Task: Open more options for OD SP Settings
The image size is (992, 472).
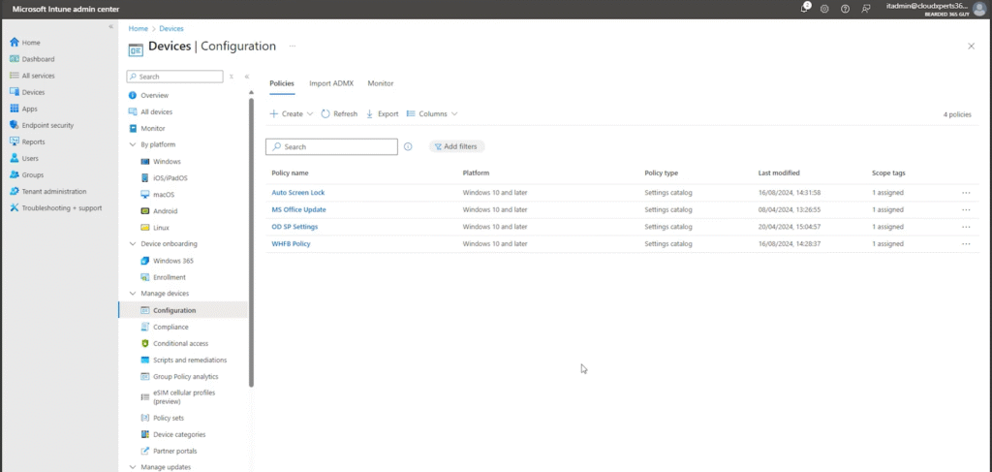Action: 966,227
